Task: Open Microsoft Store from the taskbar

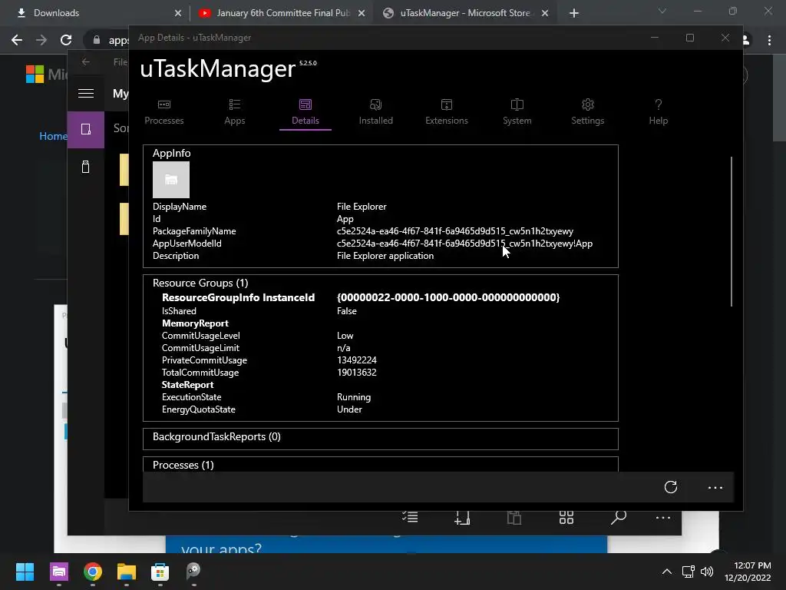Action: (x=160, y=572)
